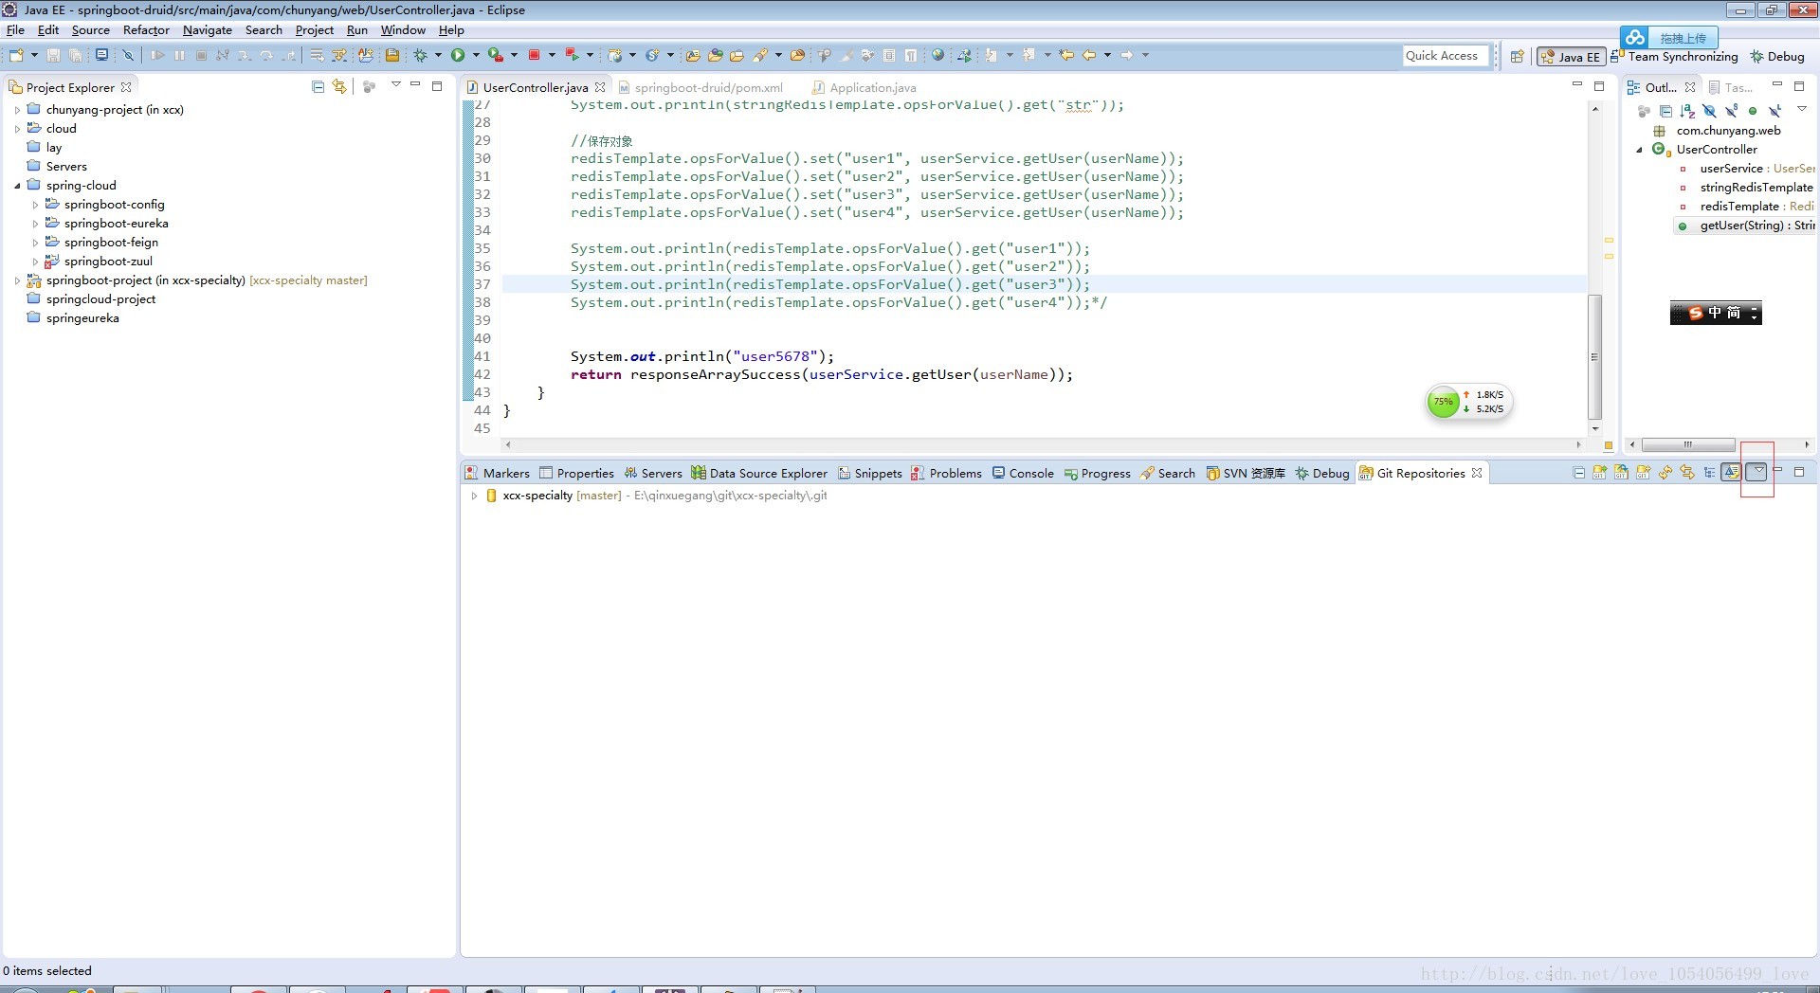Click the Forward navigation arrow in toolbar
The height and width of the screenshot is (993, 1820).
(1127, 55)
